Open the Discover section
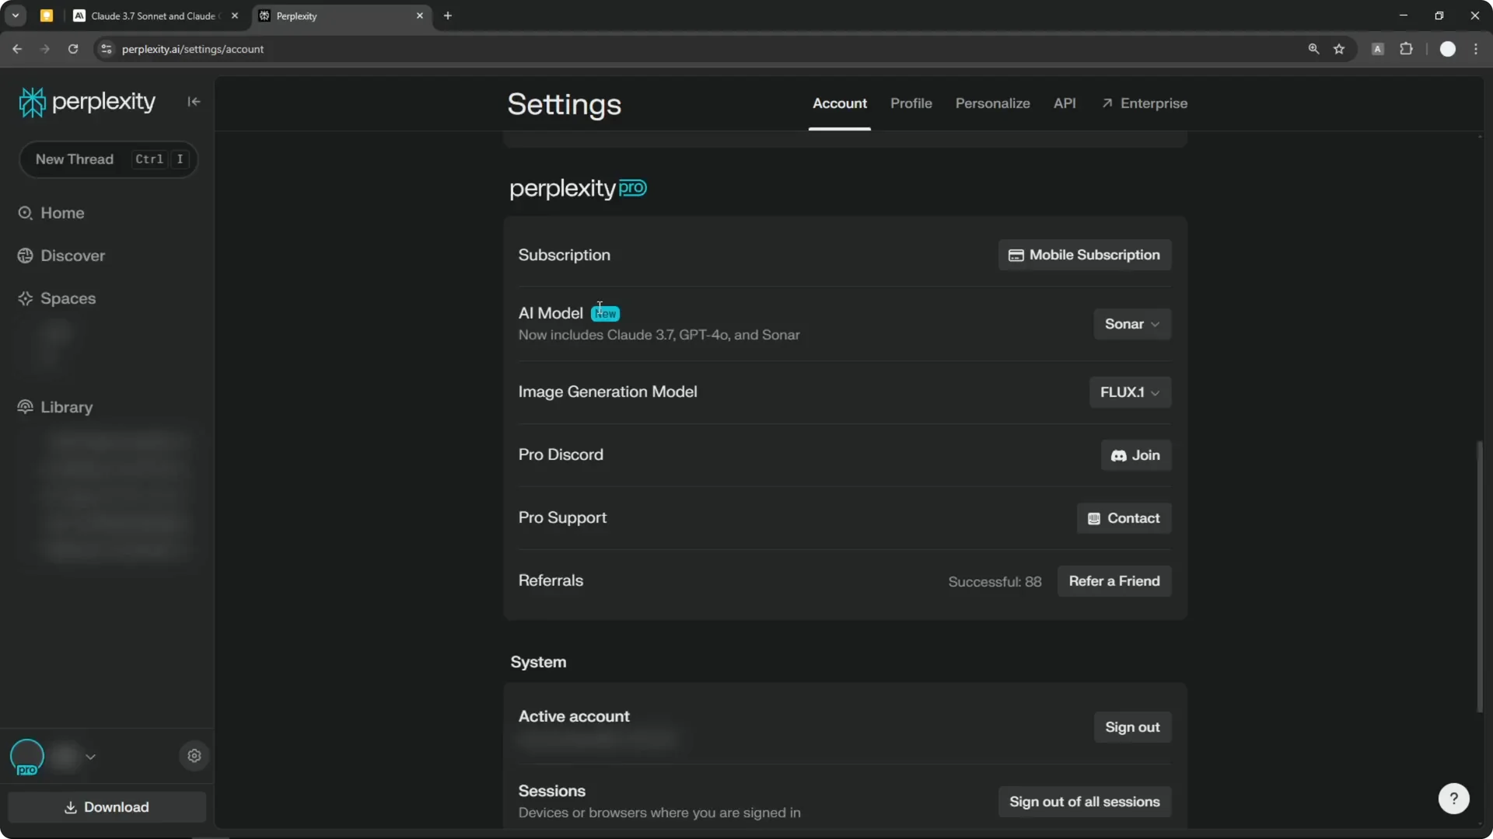1493x839 pixels. 72,255
